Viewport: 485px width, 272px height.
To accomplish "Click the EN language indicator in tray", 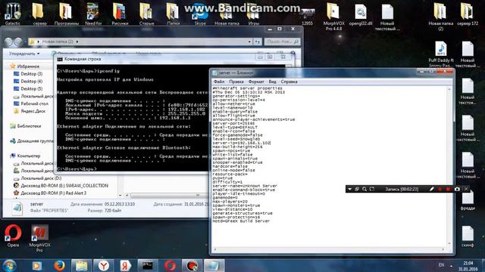I will pos(441,265).
